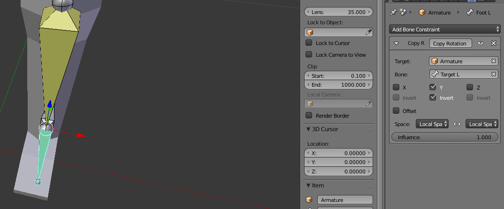Click the Armature name field in Item panel
The height and width of the screenshot is (209, 504).
(x=345, y=200)
